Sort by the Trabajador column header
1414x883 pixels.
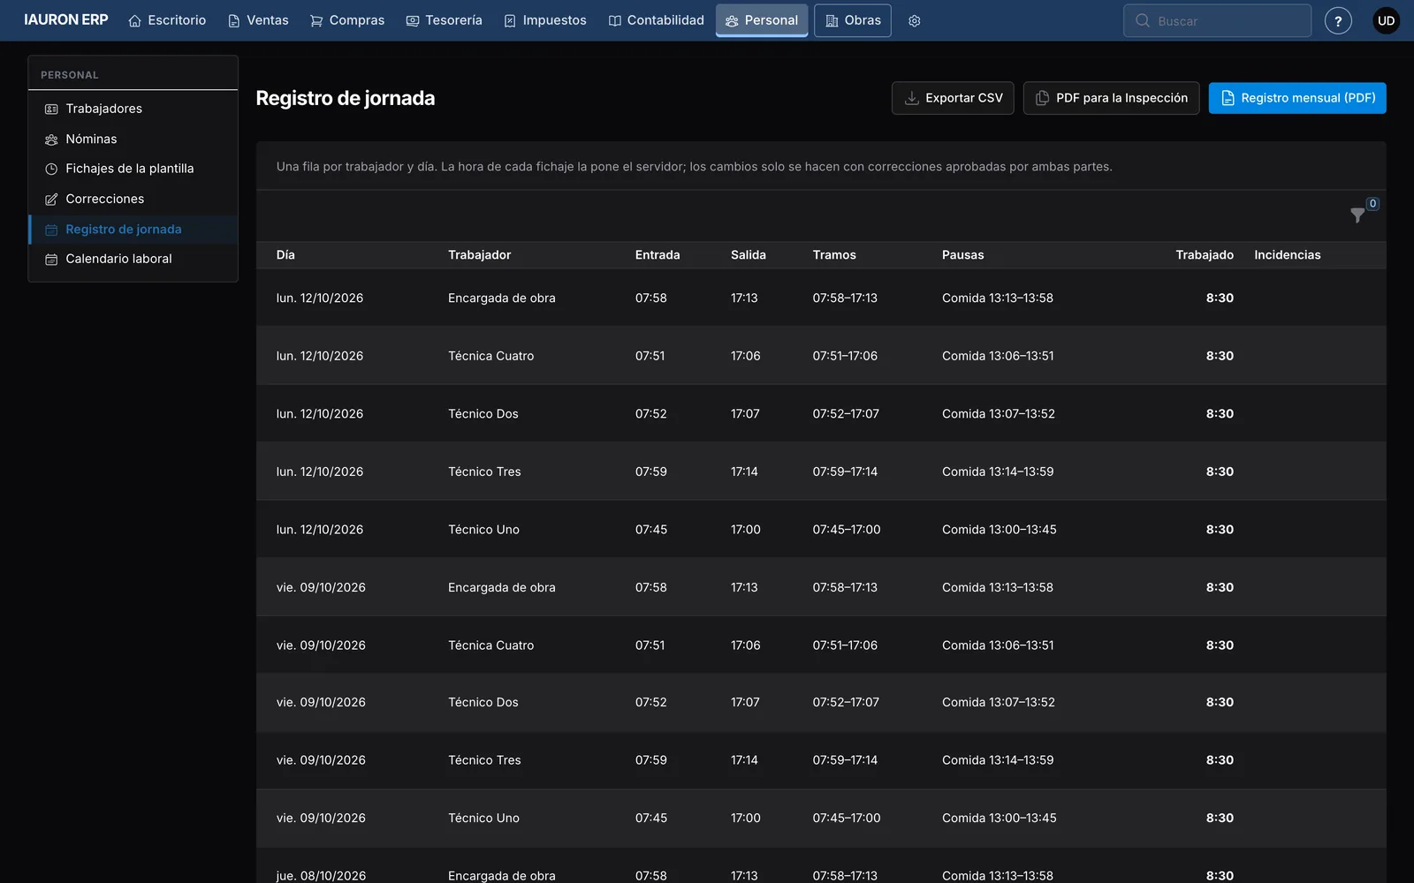pyautogui.click(x=479, y=255)
